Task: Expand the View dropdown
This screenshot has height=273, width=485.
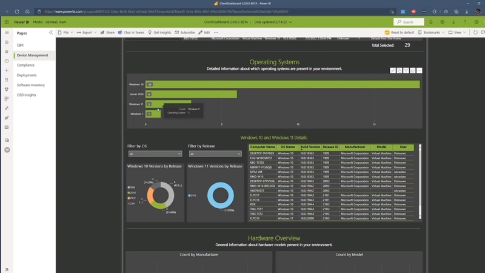Action: [x=457, y=33]
